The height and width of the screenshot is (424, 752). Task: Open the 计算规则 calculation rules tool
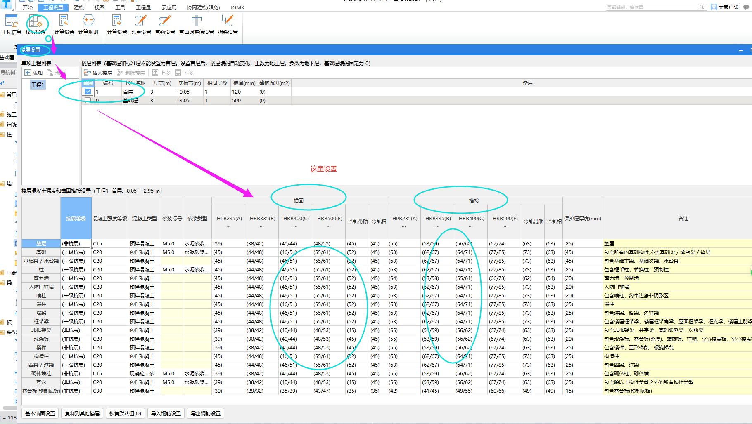pos(88,25)
